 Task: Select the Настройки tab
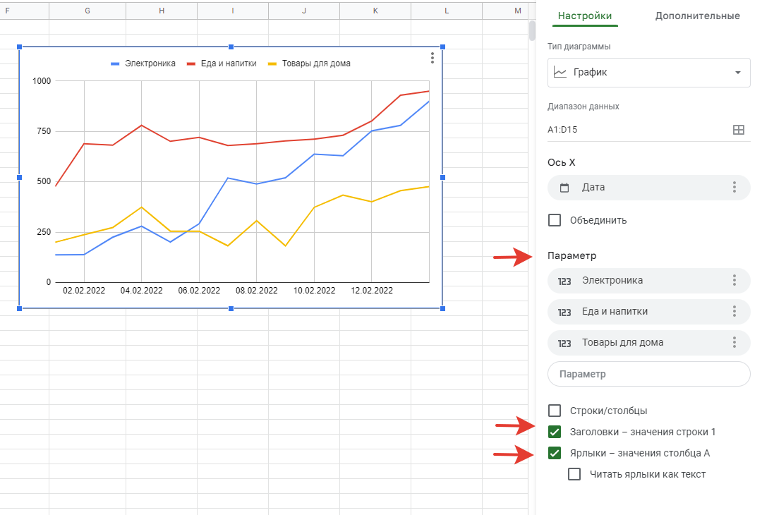(x=584, y=16)
